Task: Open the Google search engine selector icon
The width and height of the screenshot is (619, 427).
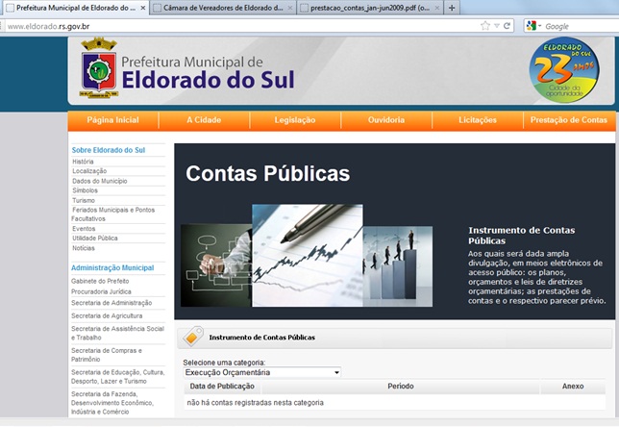Action: click(x=532, y=26)
